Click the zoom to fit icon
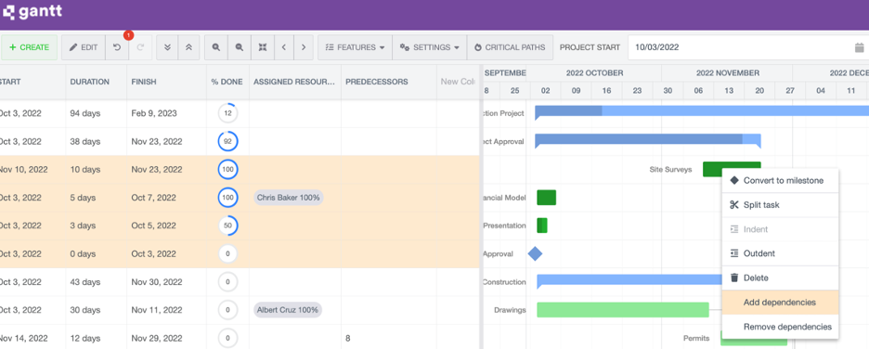The width and height of the screenshot is (869, 349). pyautogui.click(x=263, y=47)
